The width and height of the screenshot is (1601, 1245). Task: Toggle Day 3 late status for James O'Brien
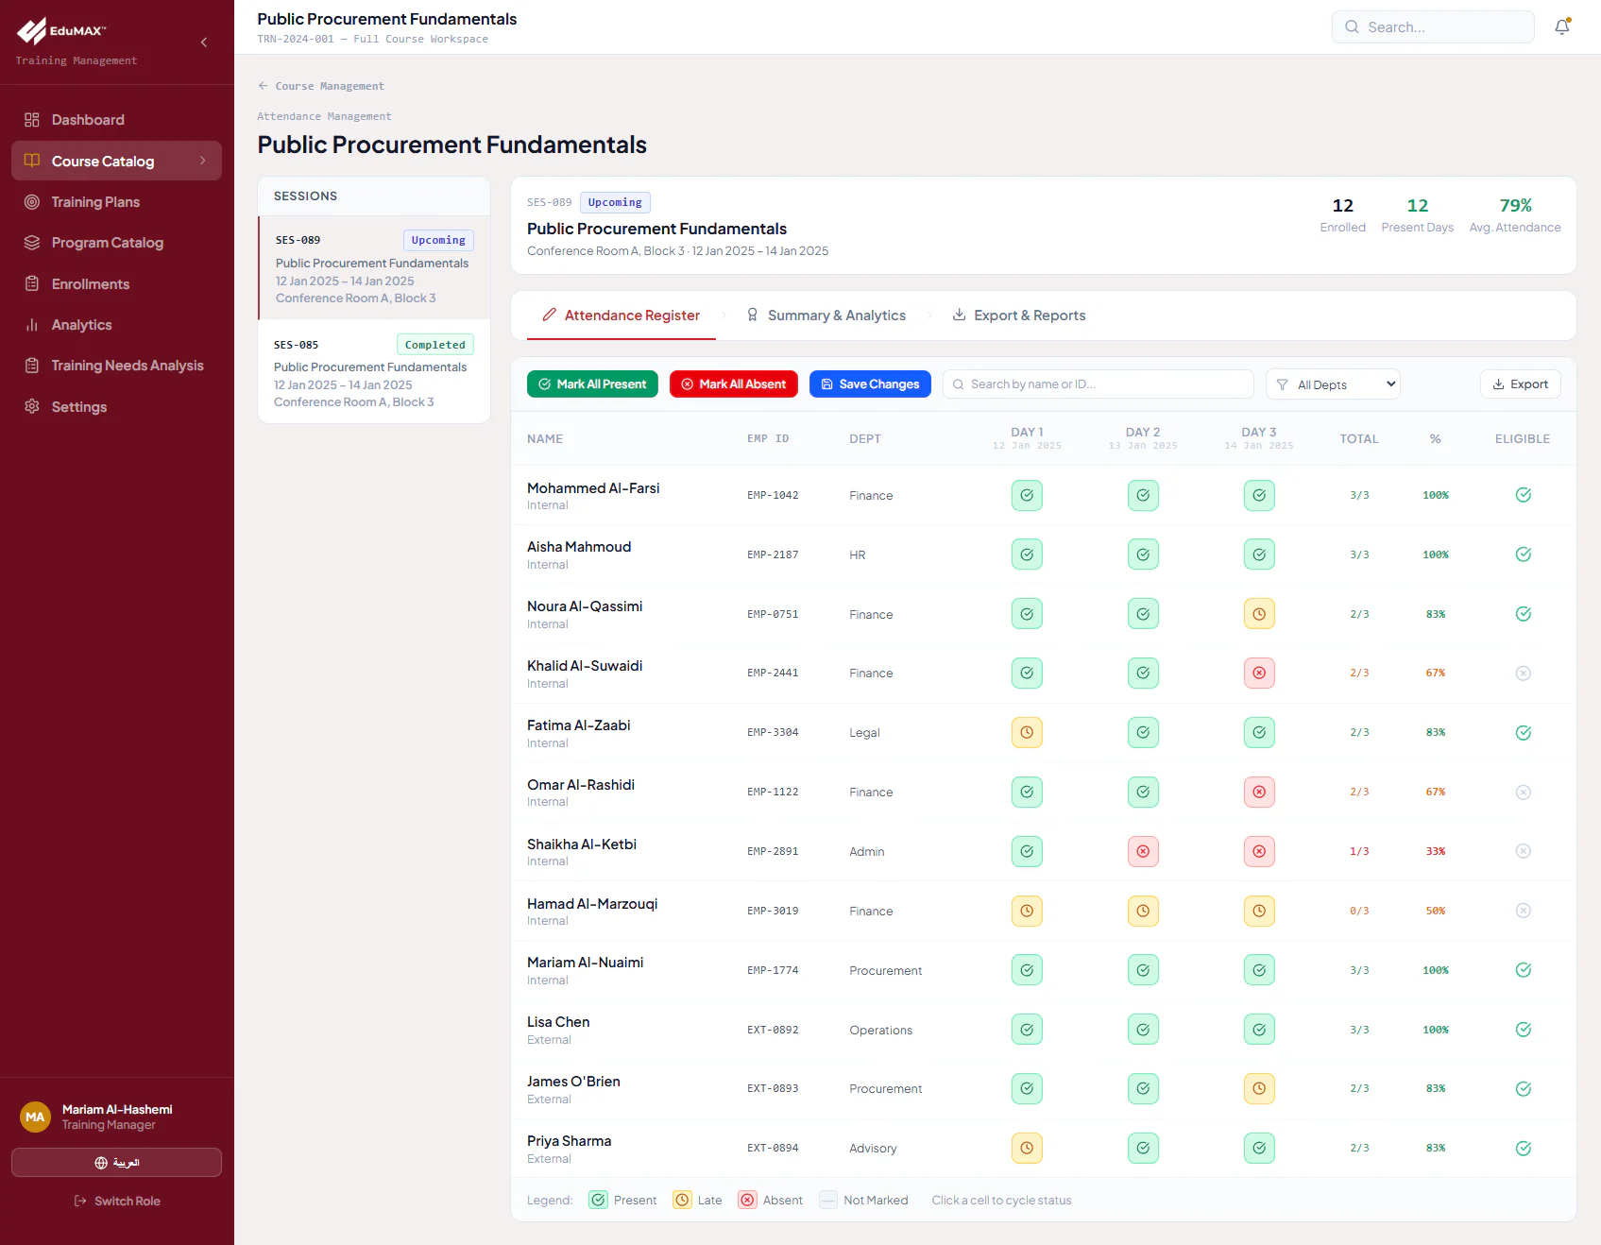[x=1259, y=1089]
